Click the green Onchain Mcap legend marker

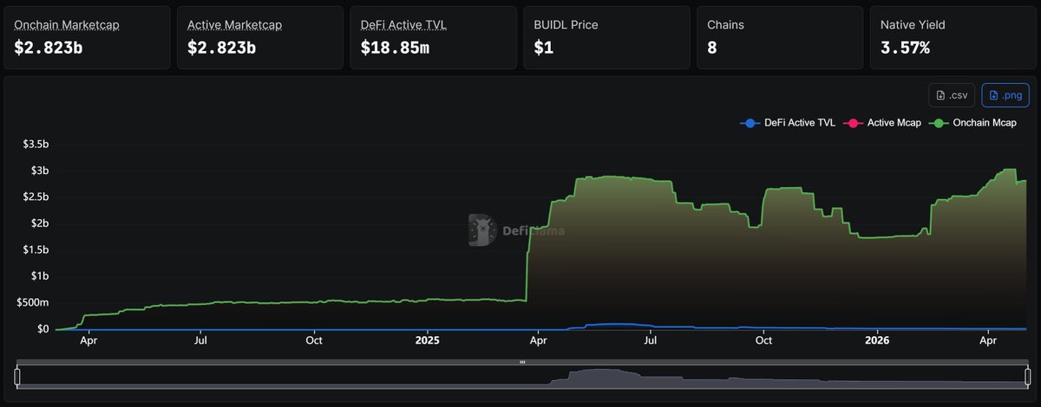939,123
